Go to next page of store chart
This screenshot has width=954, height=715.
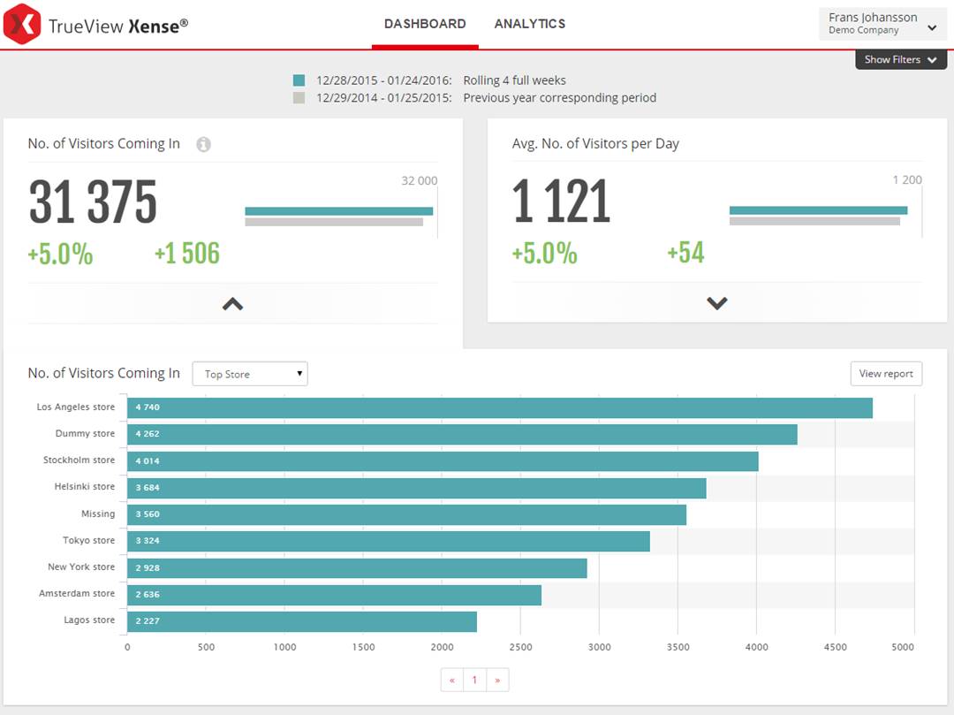coord(497,680)
